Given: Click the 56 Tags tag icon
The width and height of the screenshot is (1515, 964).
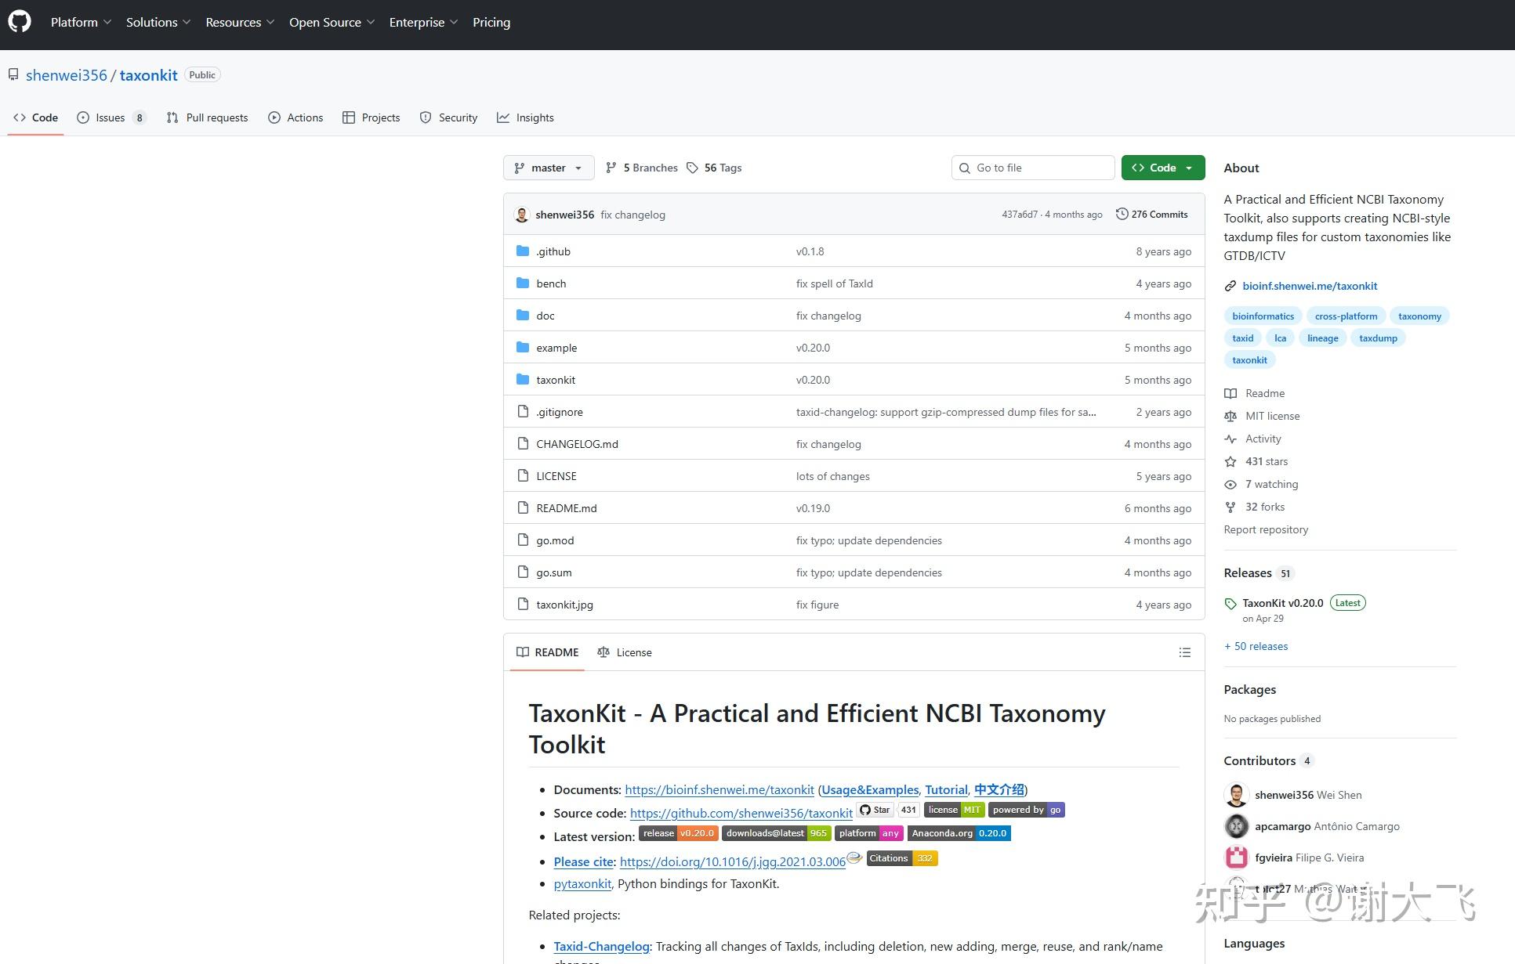Looking at the screenshot, I should coord(692,168).
